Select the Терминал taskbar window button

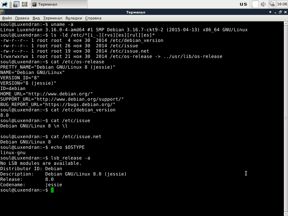click(59, 4)
